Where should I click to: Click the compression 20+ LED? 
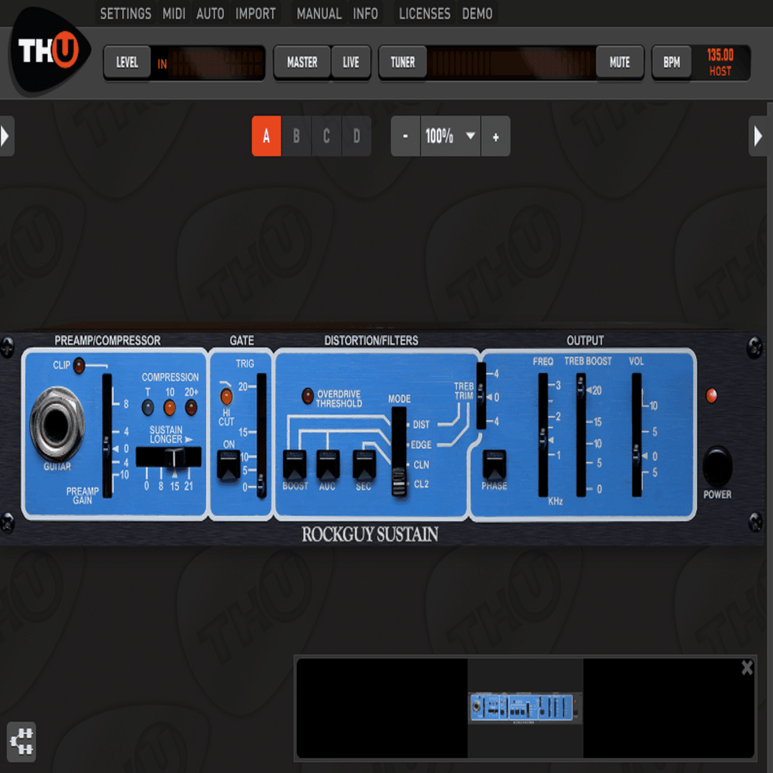click(x=191, y=407)
